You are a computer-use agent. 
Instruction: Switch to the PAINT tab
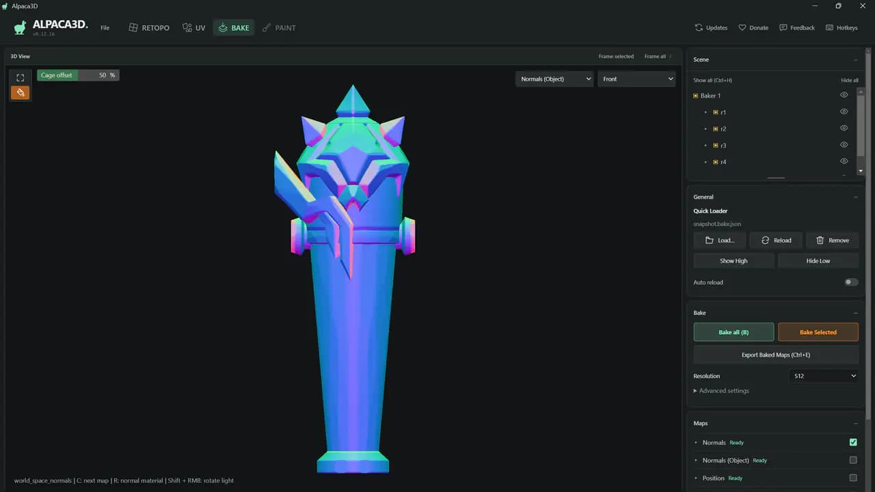click(279, 28)
